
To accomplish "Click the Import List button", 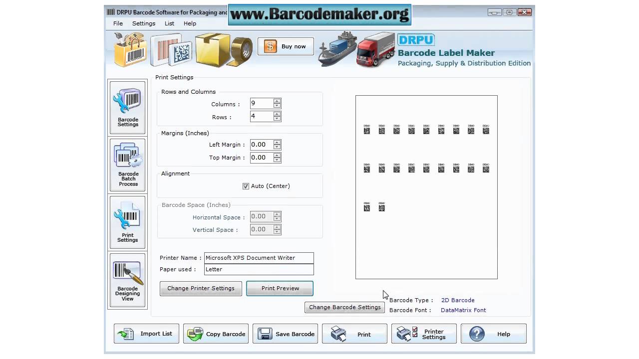I will 146,334.
